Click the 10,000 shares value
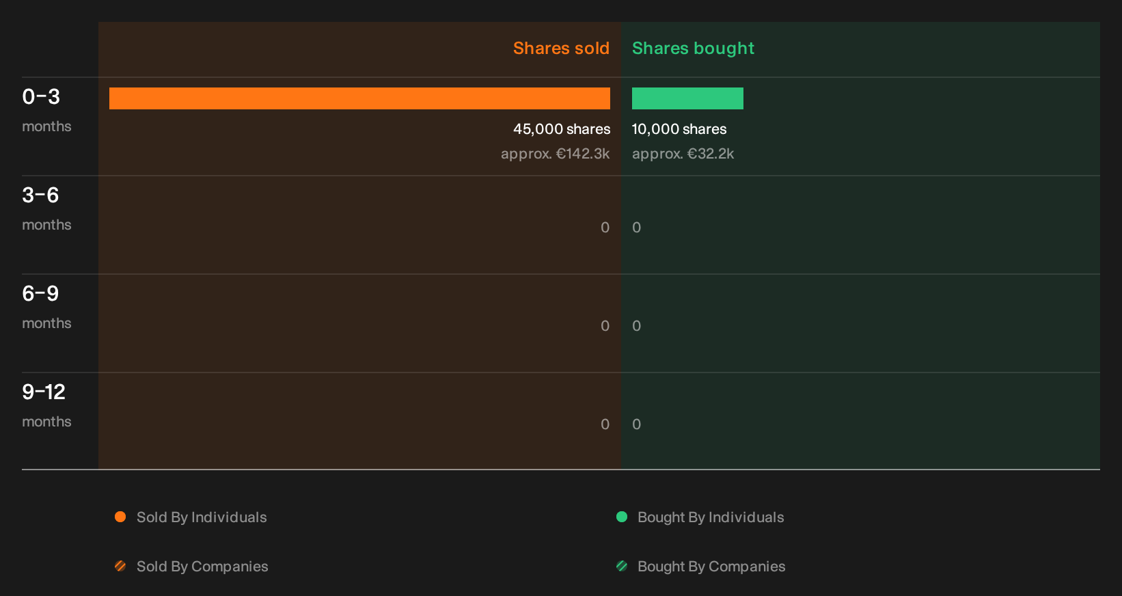1122x596 pixels. (x=679, y=129)
